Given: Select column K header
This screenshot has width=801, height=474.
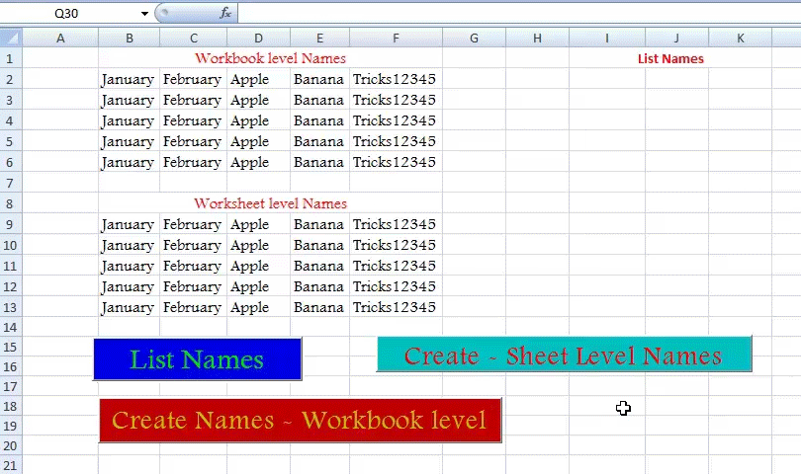Looking at the screenshot, I should (741, 38).
